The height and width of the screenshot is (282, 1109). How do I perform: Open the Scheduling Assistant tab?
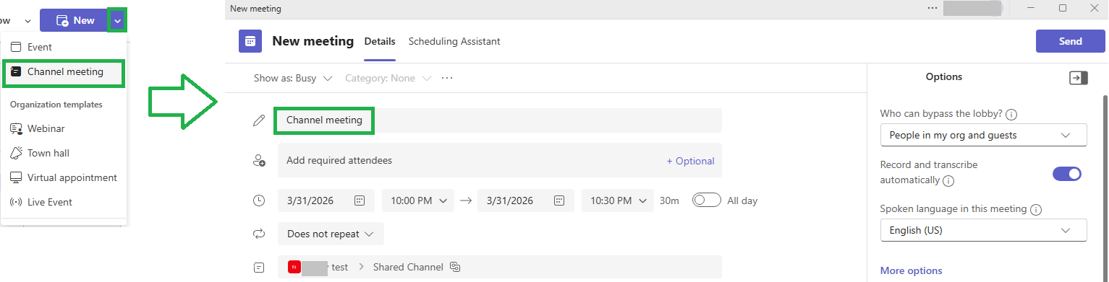(x=454, y=41)
